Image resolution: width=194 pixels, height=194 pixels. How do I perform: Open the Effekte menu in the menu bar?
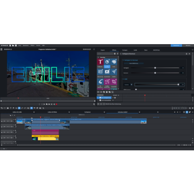pyautogui.click(x=32, y=46)
